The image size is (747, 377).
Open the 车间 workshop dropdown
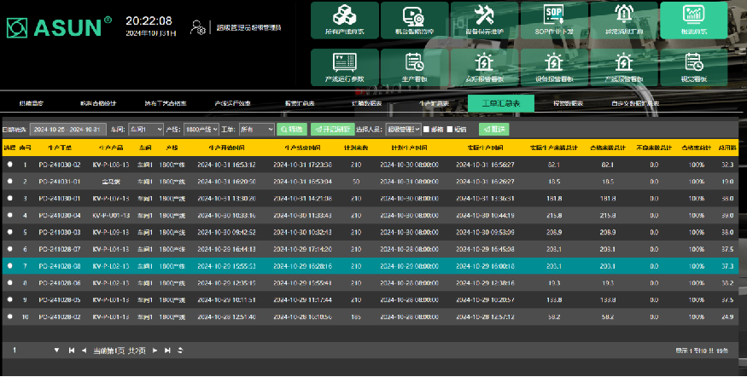tap(146, 129)
